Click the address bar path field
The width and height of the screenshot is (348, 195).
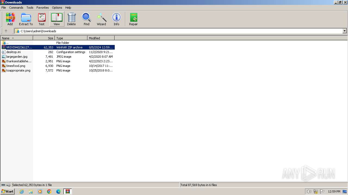click(x=179, y=31)
